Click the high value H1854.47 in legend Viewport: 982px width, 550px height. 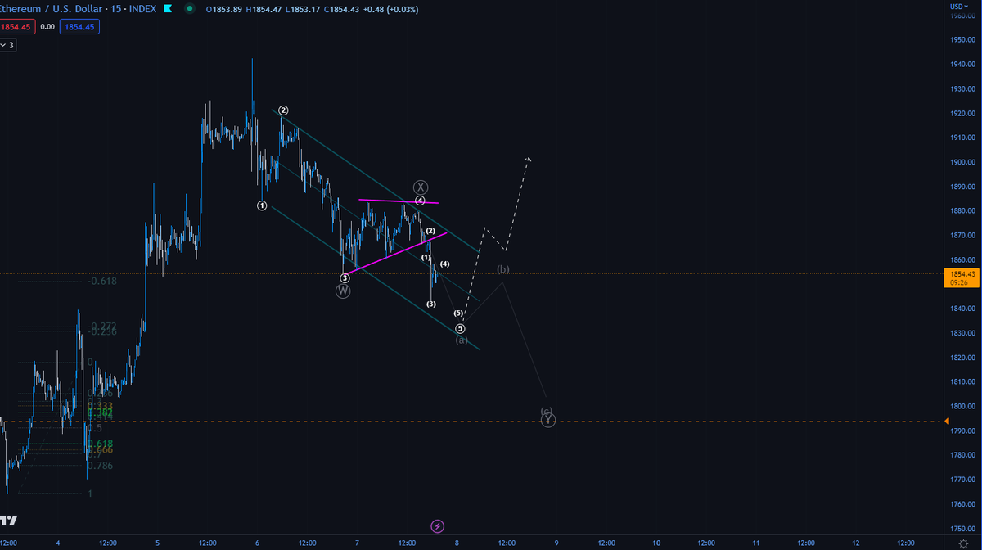coord(264,9)
